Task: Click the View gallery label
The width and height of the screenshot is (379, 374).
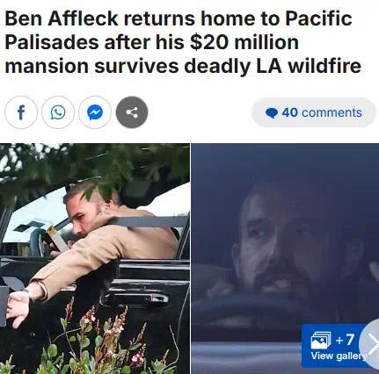Action: [x=339, y=356]
